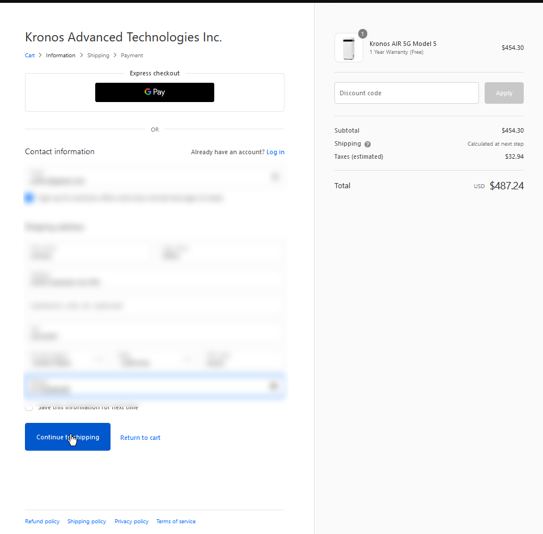Pay with the Google Pay express button

click(x=155, y=92)
